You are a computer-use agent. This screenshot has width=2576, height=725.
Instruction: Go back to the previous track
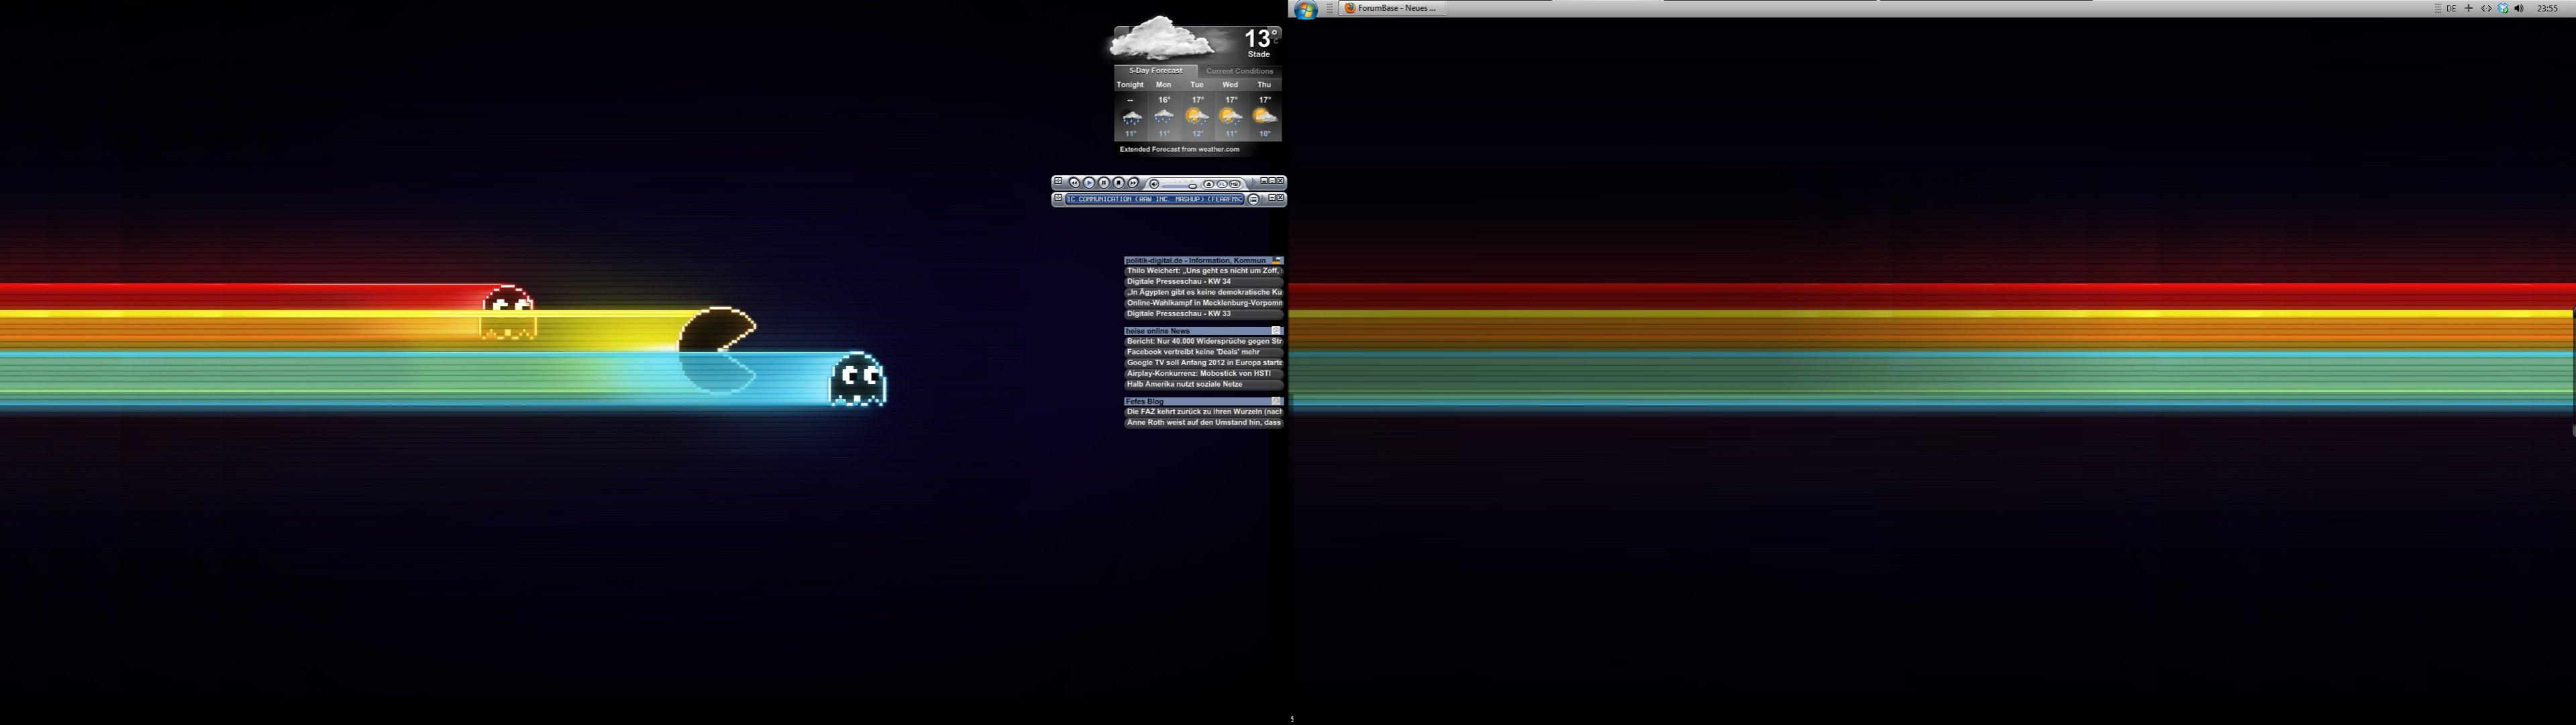click(1075, 183)
